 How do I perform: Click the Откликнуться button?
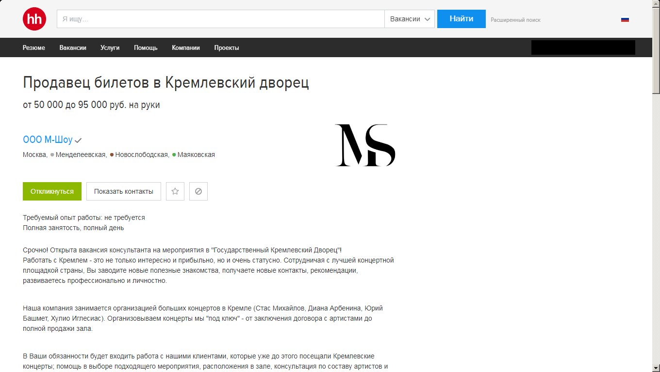click(52, 191)
